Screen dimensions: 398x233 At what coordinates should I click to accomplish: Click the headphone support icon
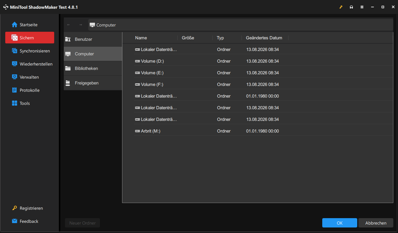pyautogui.click(x=351, y=7)
